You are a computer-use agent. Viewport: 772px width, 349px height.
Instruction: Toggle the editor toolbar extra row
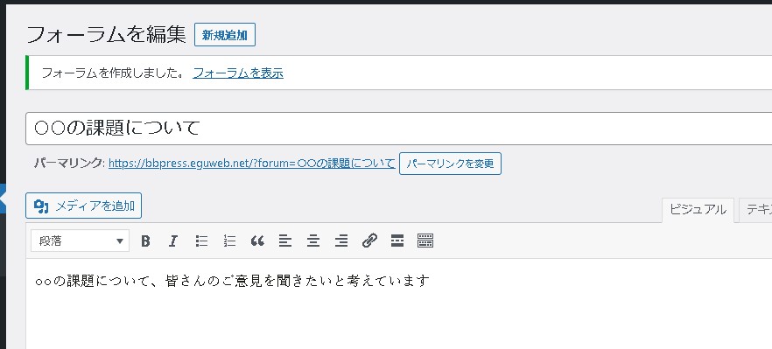pyautogui.click(x=425, y=241)
